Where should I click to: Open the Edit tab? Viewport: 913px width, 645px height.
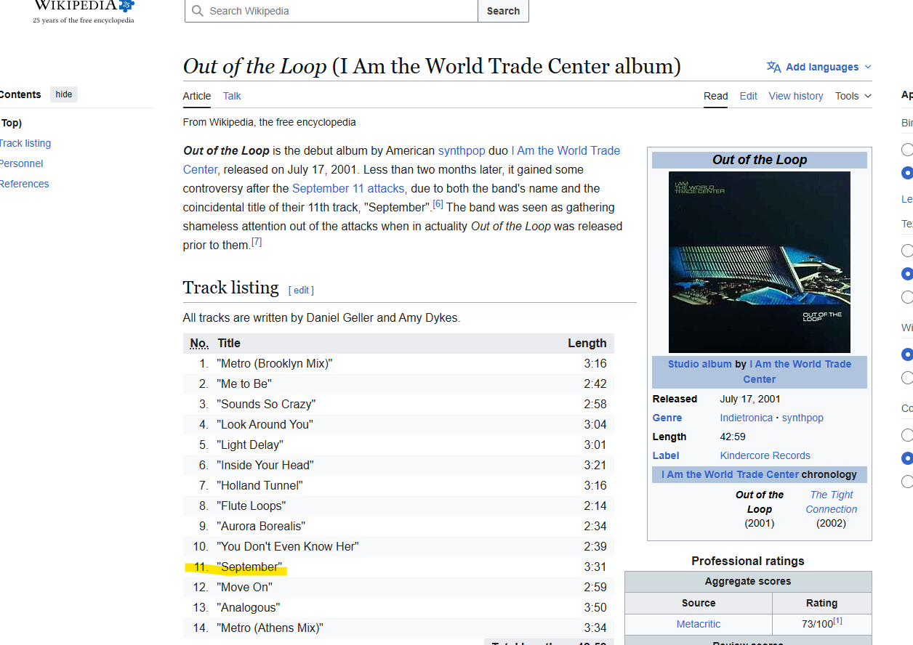point(748,96)
